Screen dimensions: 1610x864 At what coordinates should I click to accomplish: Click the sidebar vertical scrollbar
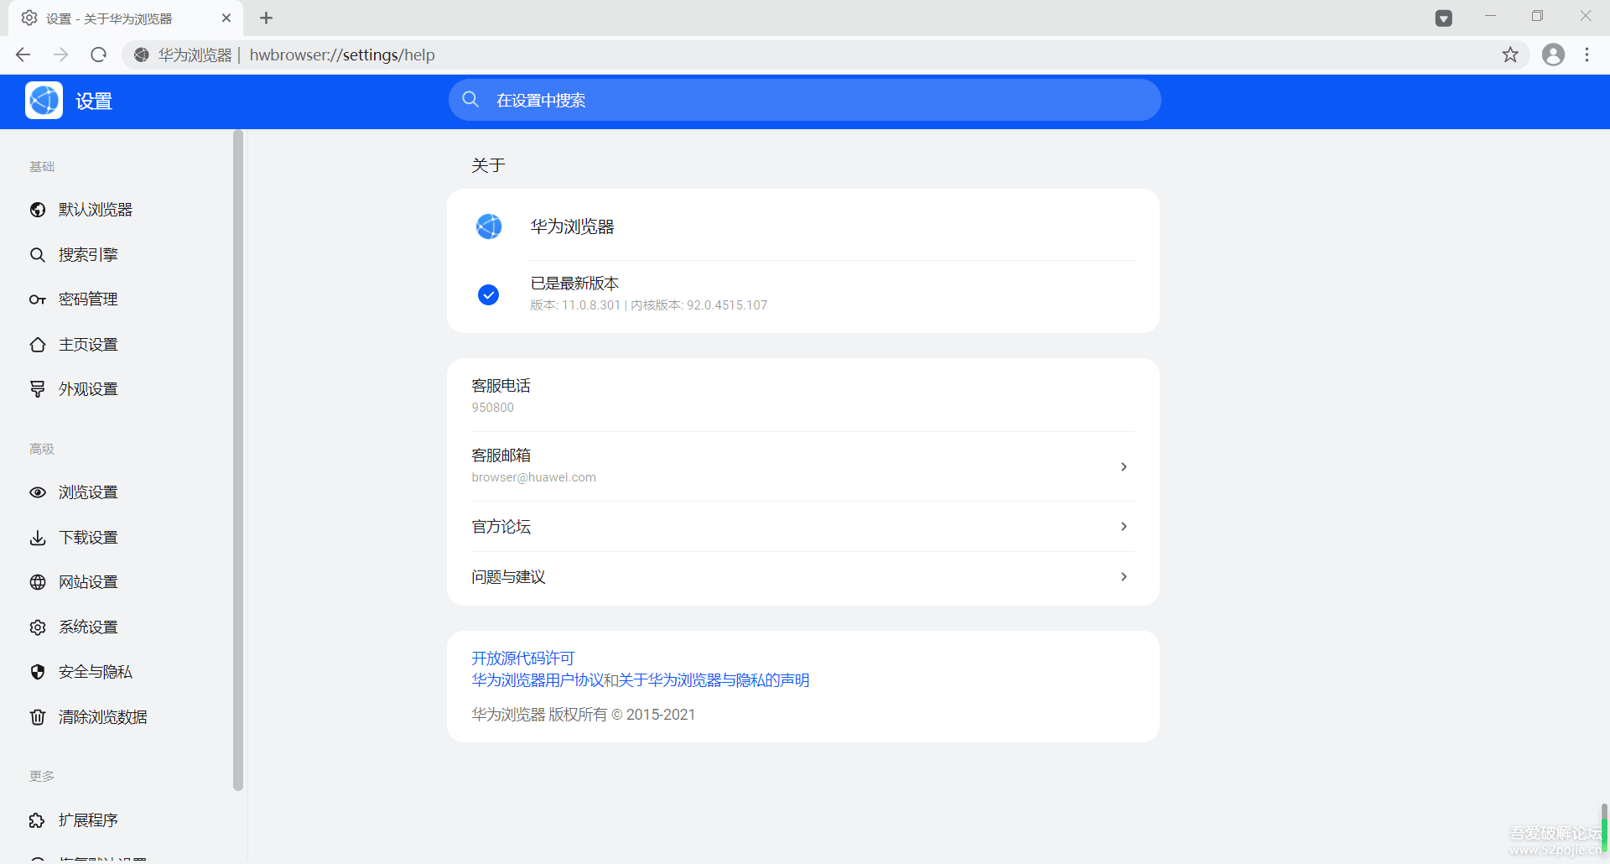[x=238, y=460]
